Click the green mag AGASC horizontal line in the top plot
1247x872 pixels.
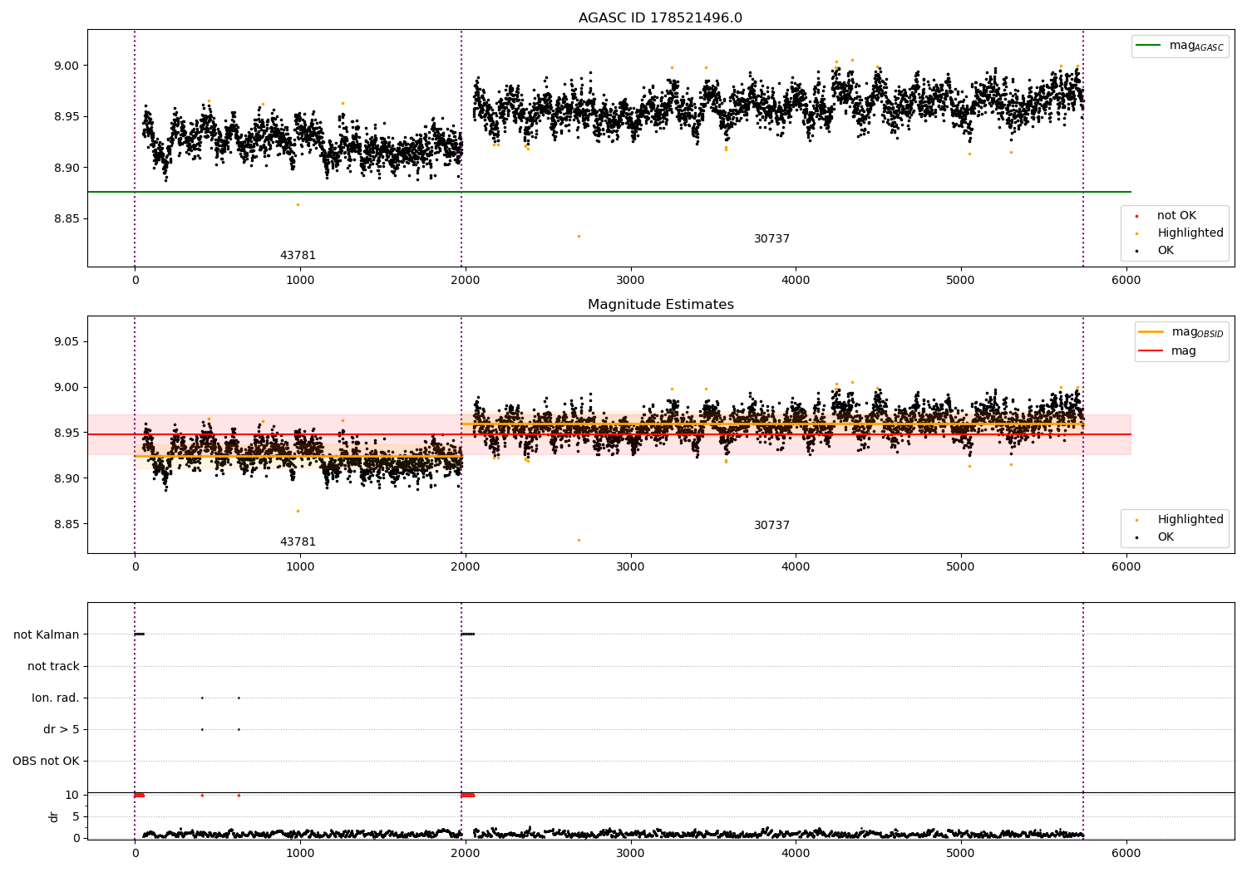(x=609, y=192)
